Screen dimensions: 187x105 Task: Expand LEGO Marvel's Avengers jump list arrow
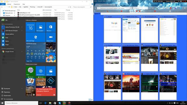coord(22,31)
